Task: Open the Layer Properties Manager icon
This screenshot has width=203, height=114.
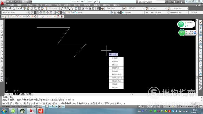Action: point(64,12)
